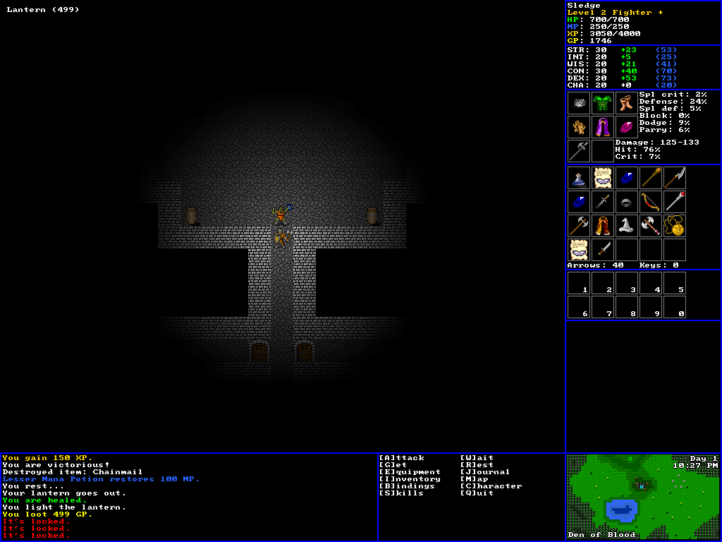This screenshot has width=722, height=542.
Task: Select the white wizard hat in inventory
Action: [627, 226]
